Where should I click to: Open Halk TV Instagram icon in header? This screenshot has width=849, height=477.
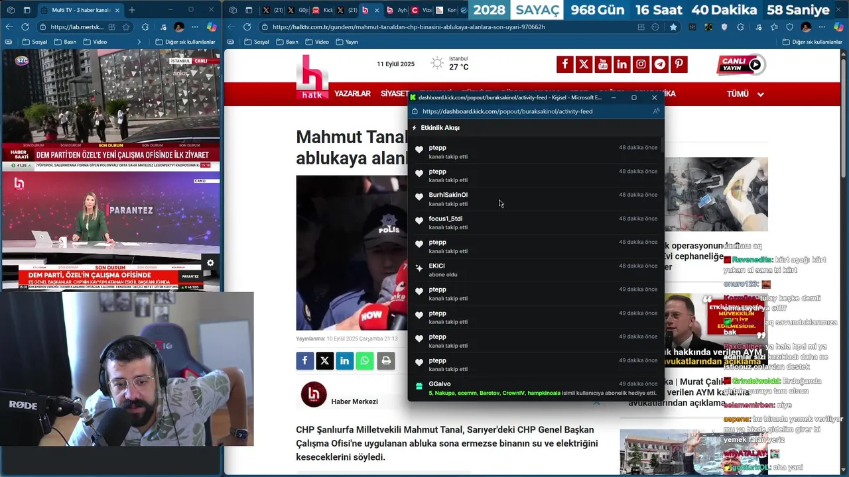click(x=641, y=64)
